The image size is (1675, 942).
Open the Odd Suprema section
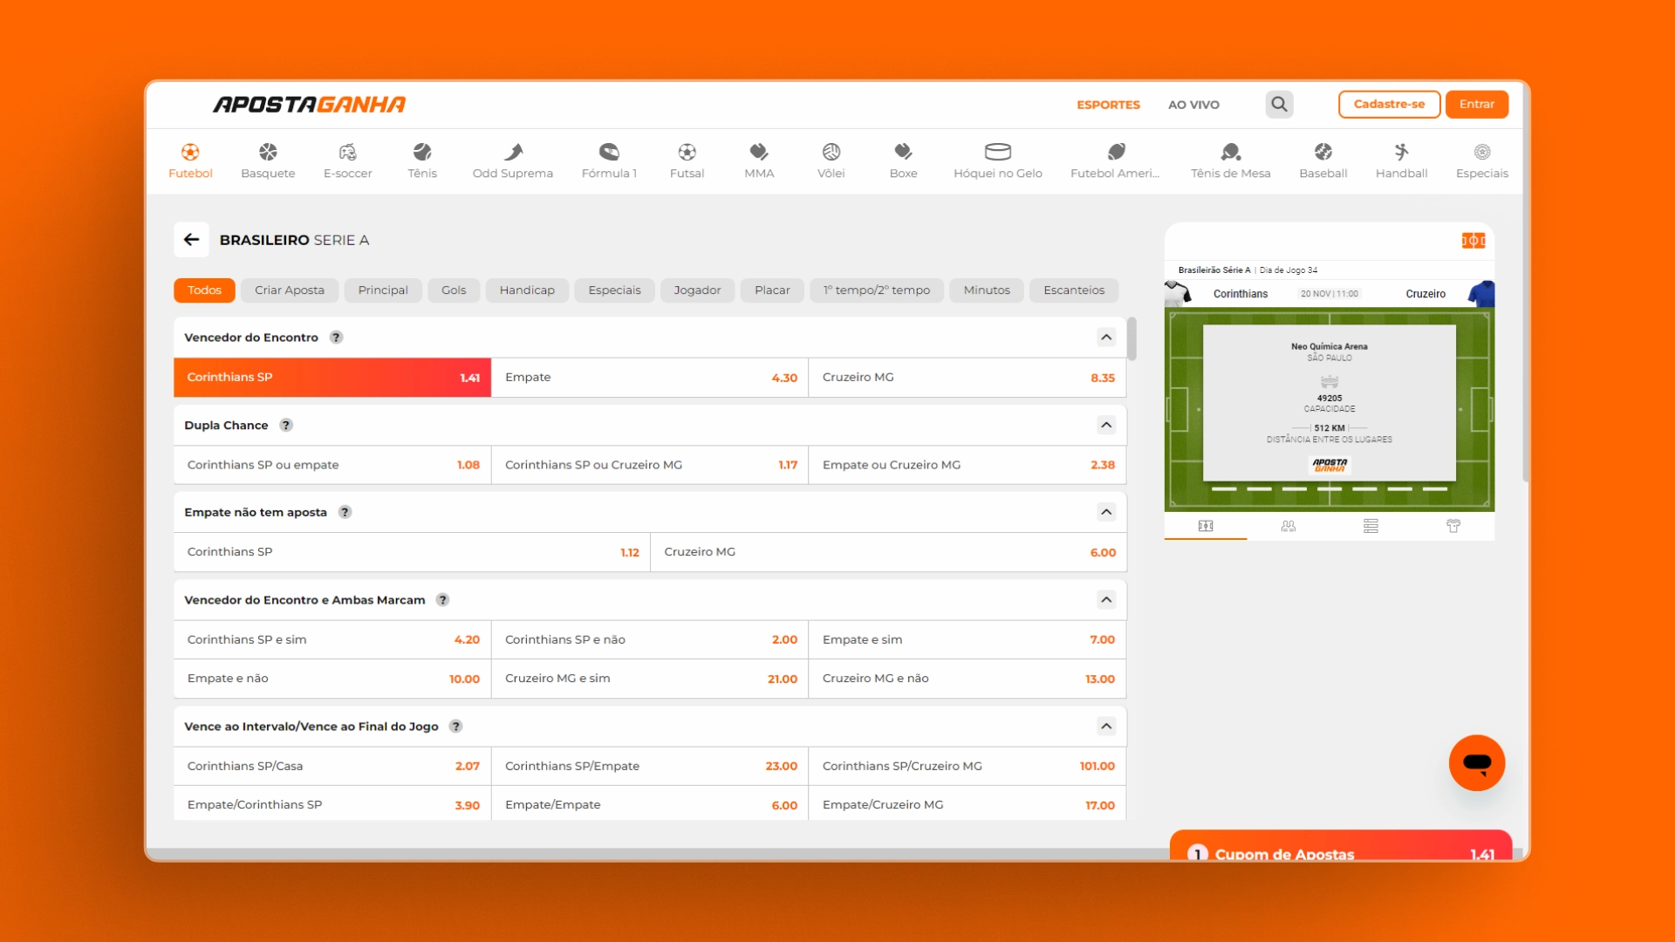point(513,161)
